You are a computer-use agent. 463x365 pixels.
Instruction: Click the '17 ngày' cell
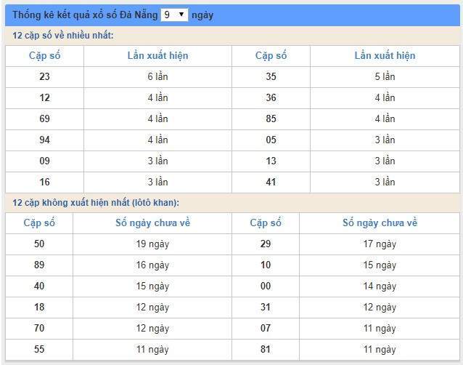tap(380, 244)
